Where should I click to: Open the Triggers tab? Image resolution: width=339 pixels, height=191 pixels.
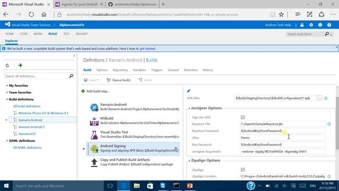coord(157,70)
